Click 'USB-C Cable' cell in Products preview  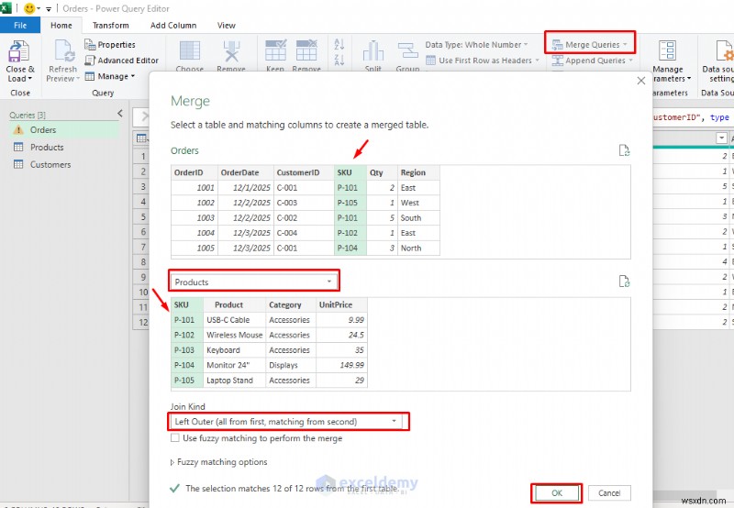235,320
